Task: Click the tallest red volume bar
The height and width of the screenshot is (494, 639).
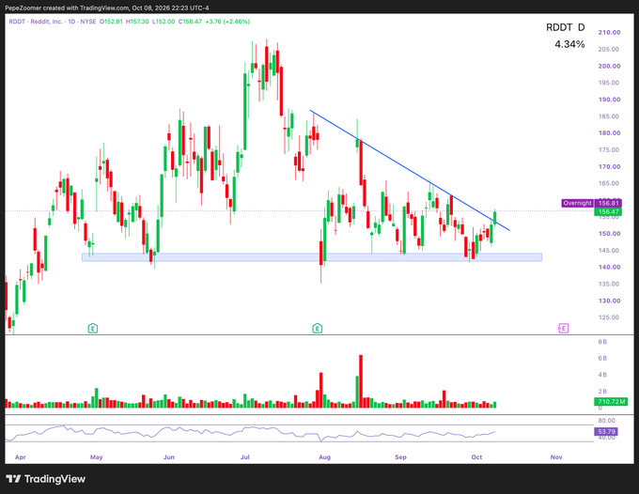Action: (x=361, y=381)
